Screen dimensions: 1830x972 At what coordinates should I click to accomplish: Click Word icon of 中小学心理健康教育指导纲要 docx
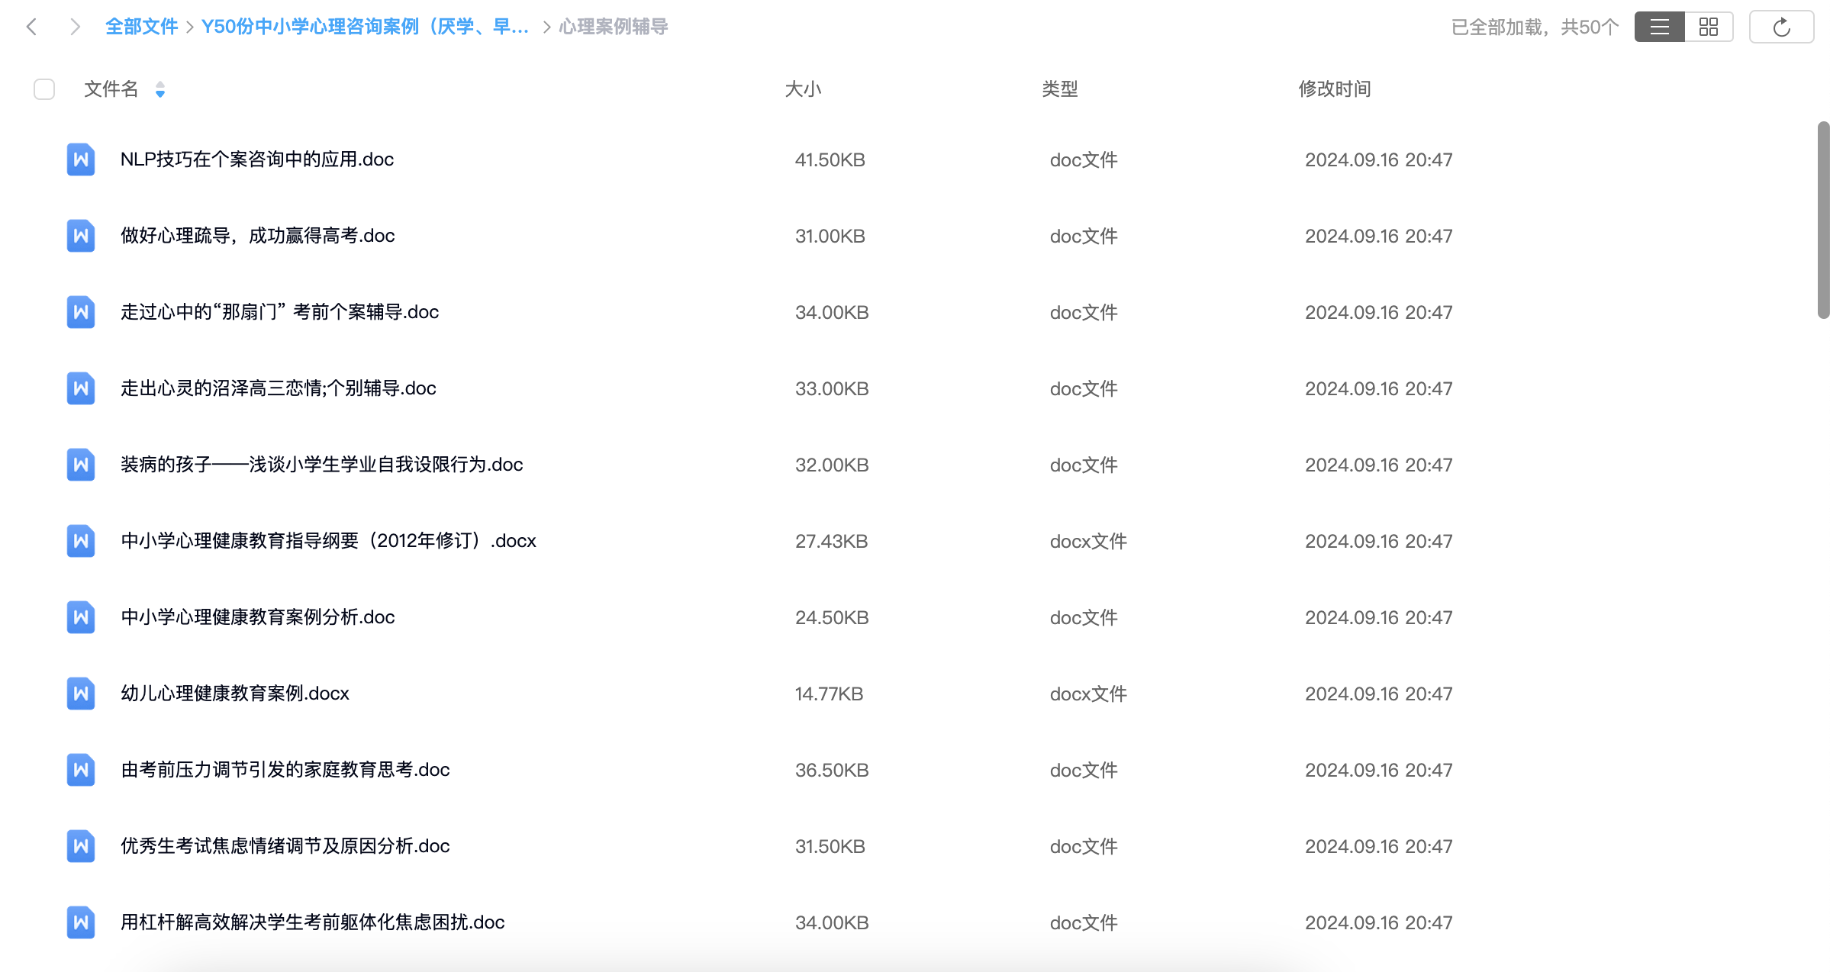click(81, 541)
